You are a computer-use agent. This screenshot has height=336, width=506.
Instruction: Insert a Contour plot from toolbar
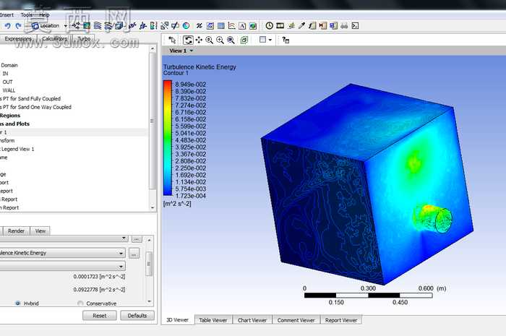click(x=87, y=26)
